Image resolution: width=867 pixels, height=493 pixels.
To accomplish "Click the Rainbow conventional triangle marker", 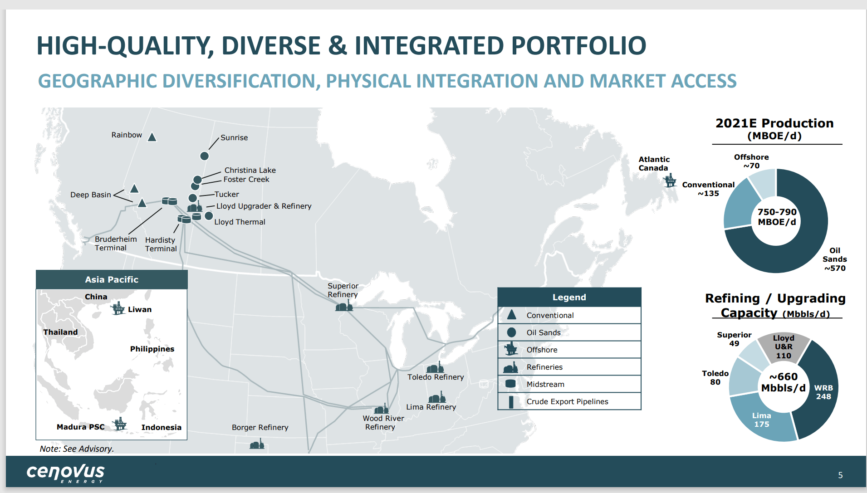I will click(x=152, y=137).
